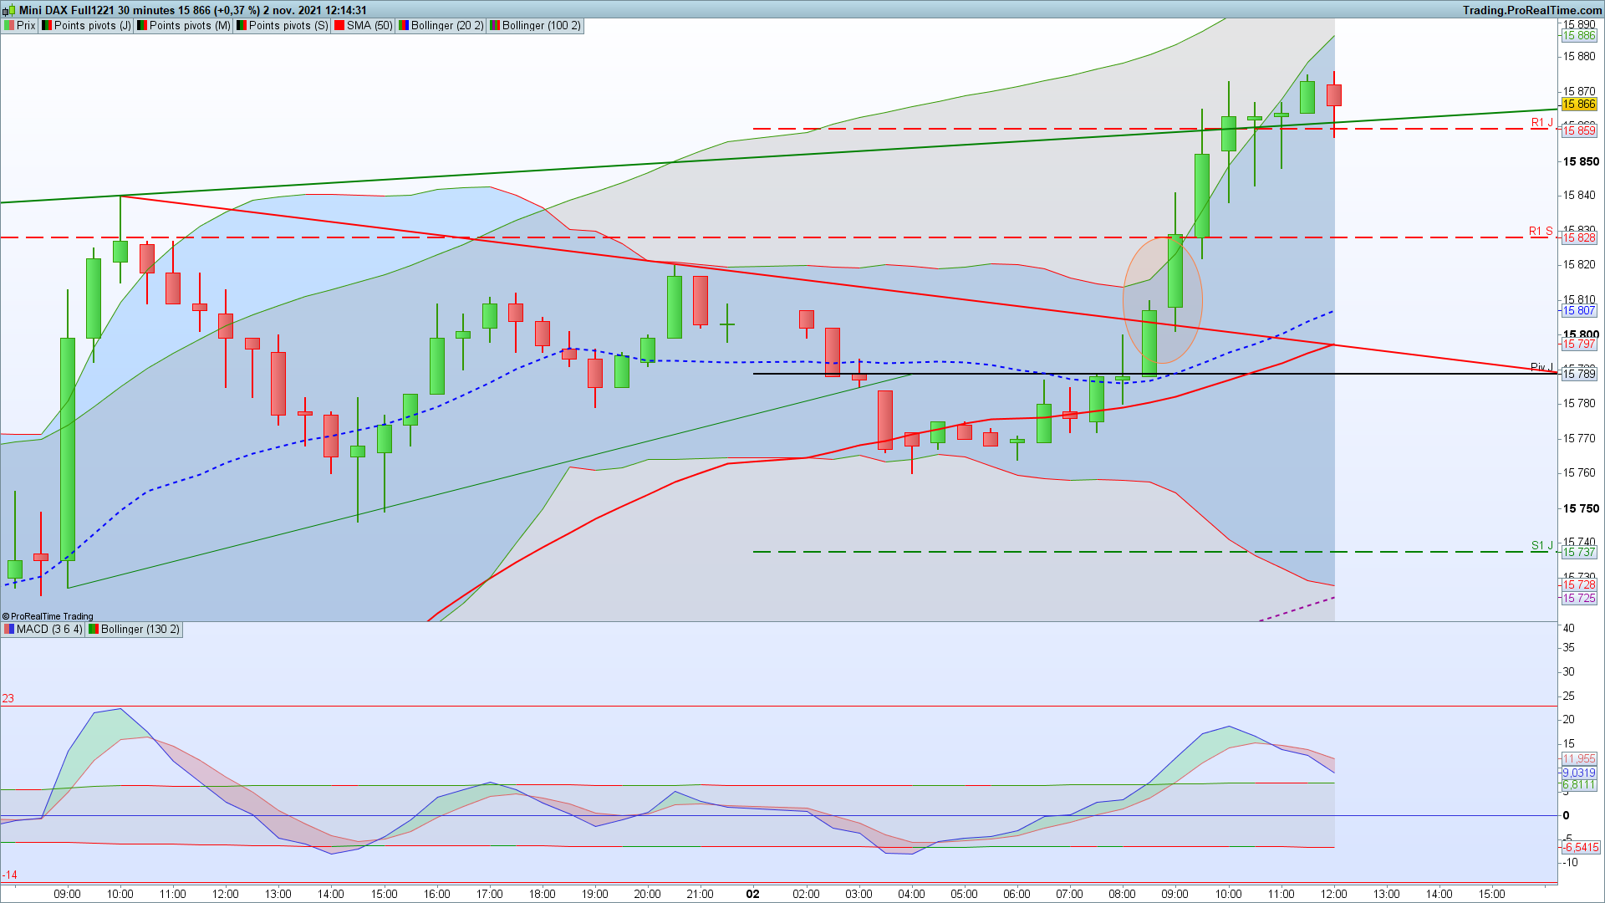Click the 12:00 marker on time axis
Image resolution: width=1605 pixels, height=903 pixels.
coord(1333,894)
